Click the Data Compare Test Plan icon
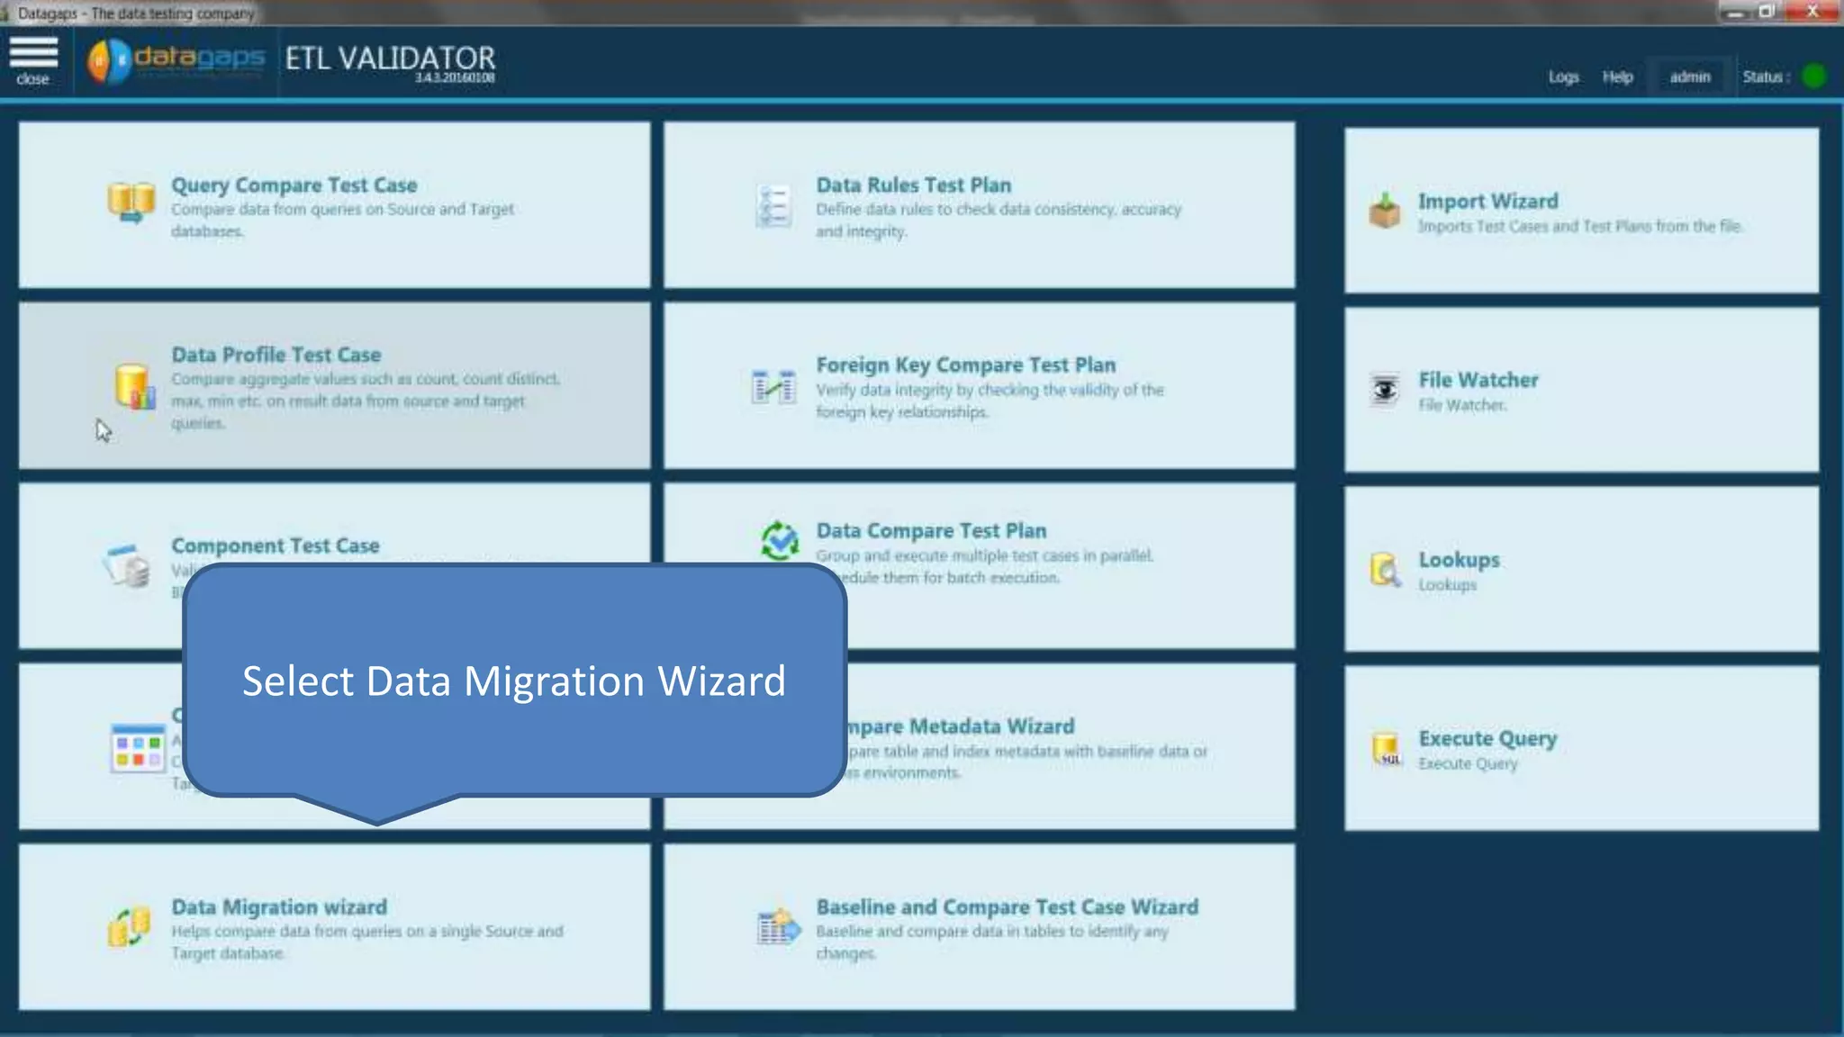The height and width of the screenshot is (1037, 1844). (779, 541)
